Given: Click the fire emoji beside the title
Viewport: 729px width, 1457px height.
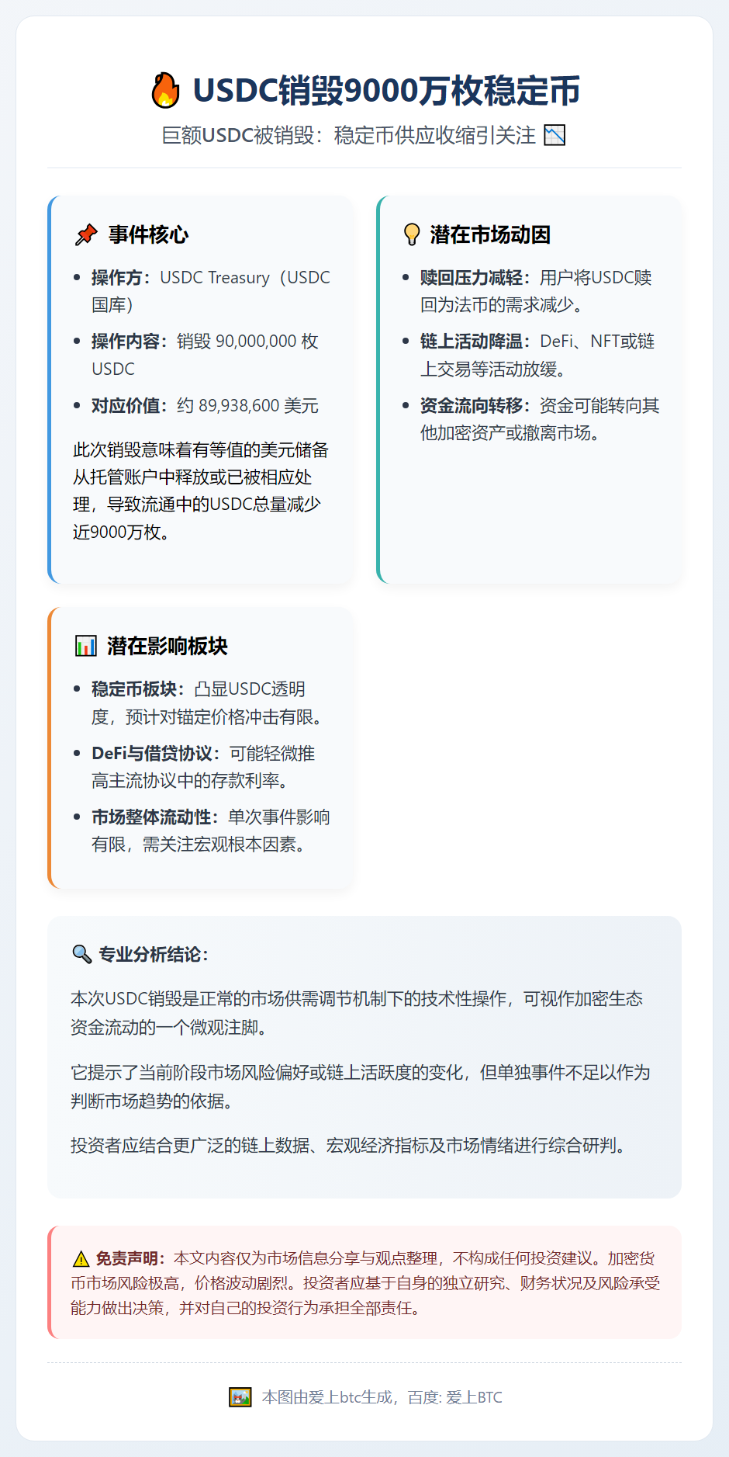Looking at the screenshot, I should coord(165,90).
